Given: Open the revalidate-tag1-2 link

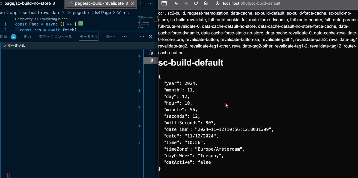Looking at the screenshot, I should (291, 46).
